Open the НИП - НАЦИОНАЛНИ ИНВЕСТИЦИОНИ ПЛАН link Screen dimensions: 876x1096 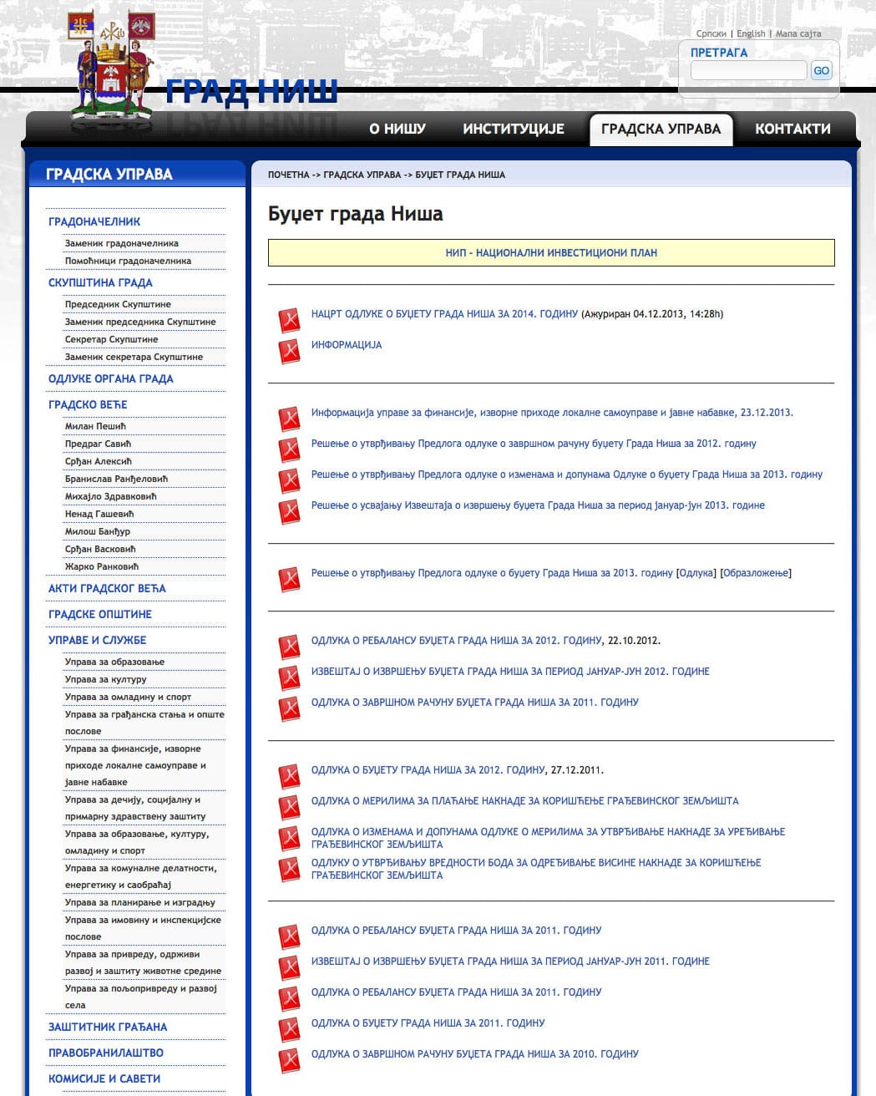pos(551,252)
